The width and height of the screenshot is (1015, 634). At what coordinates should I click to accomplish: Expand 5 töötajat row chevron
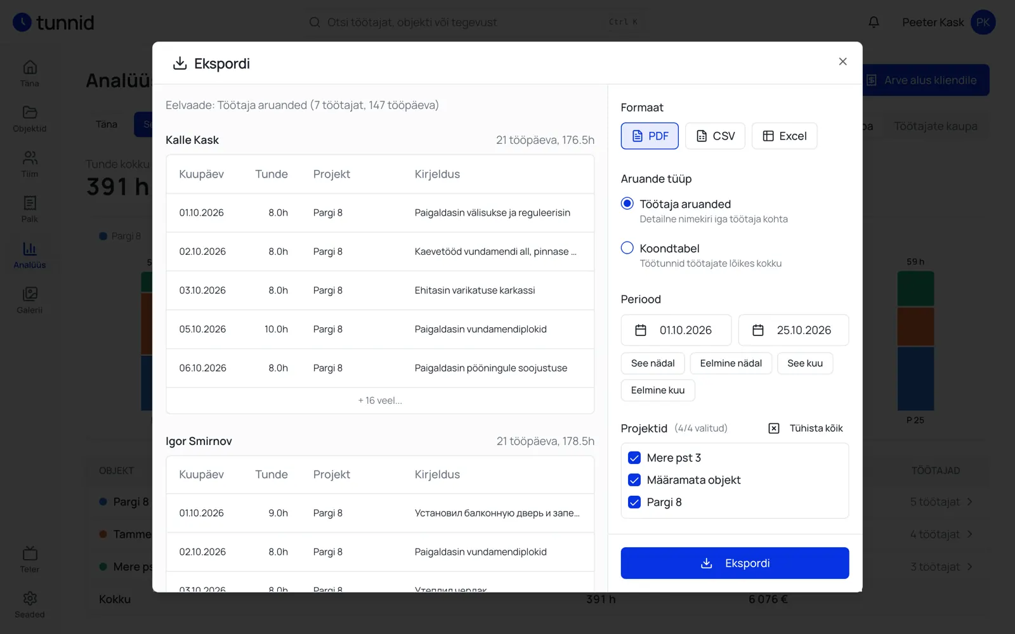[x=969, y=502]
